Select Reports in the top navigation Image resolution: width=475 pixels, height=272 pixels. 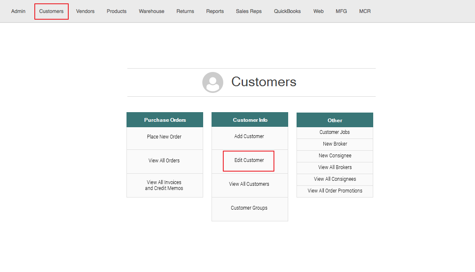215,11
